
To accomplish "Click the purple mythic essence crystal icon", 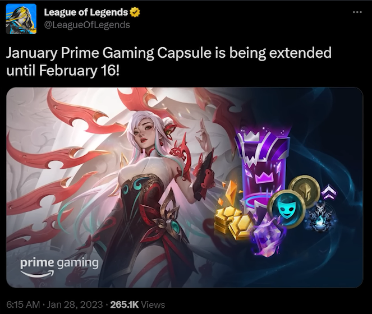I will [x=268, y=237].
